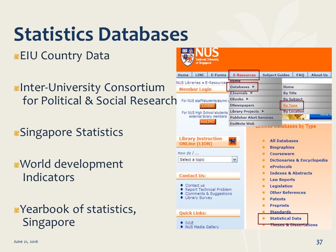The width and height of the screenshot is (336, 252).
Task: Select By Type in Databases submenu
Action: (x=290, y=105)
